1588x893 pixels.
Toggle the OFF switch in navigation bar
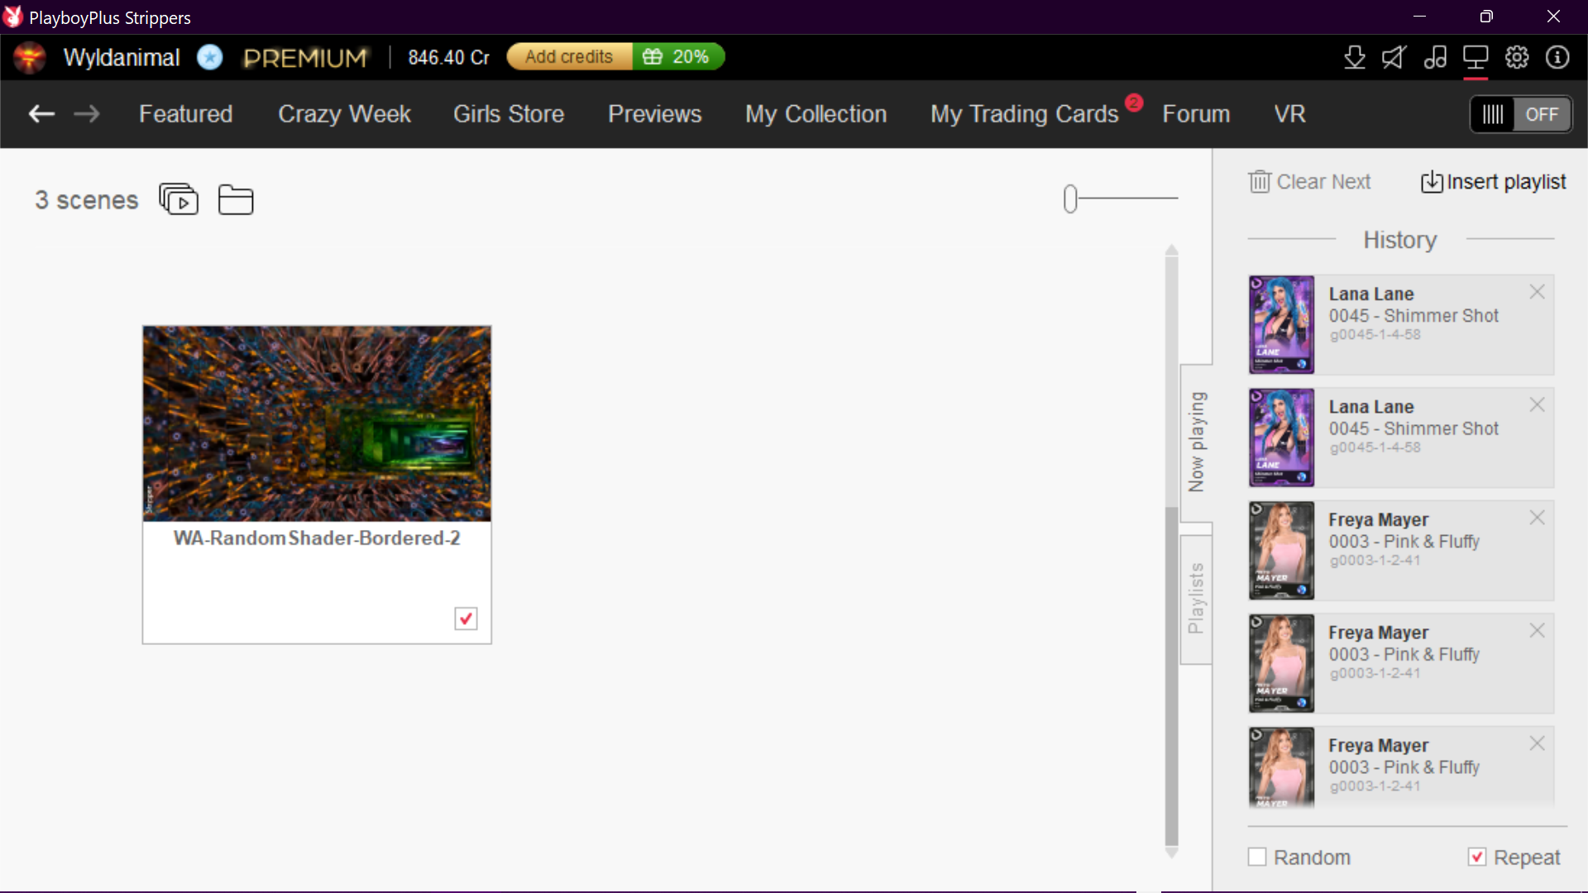click(x=1520, y=114)
